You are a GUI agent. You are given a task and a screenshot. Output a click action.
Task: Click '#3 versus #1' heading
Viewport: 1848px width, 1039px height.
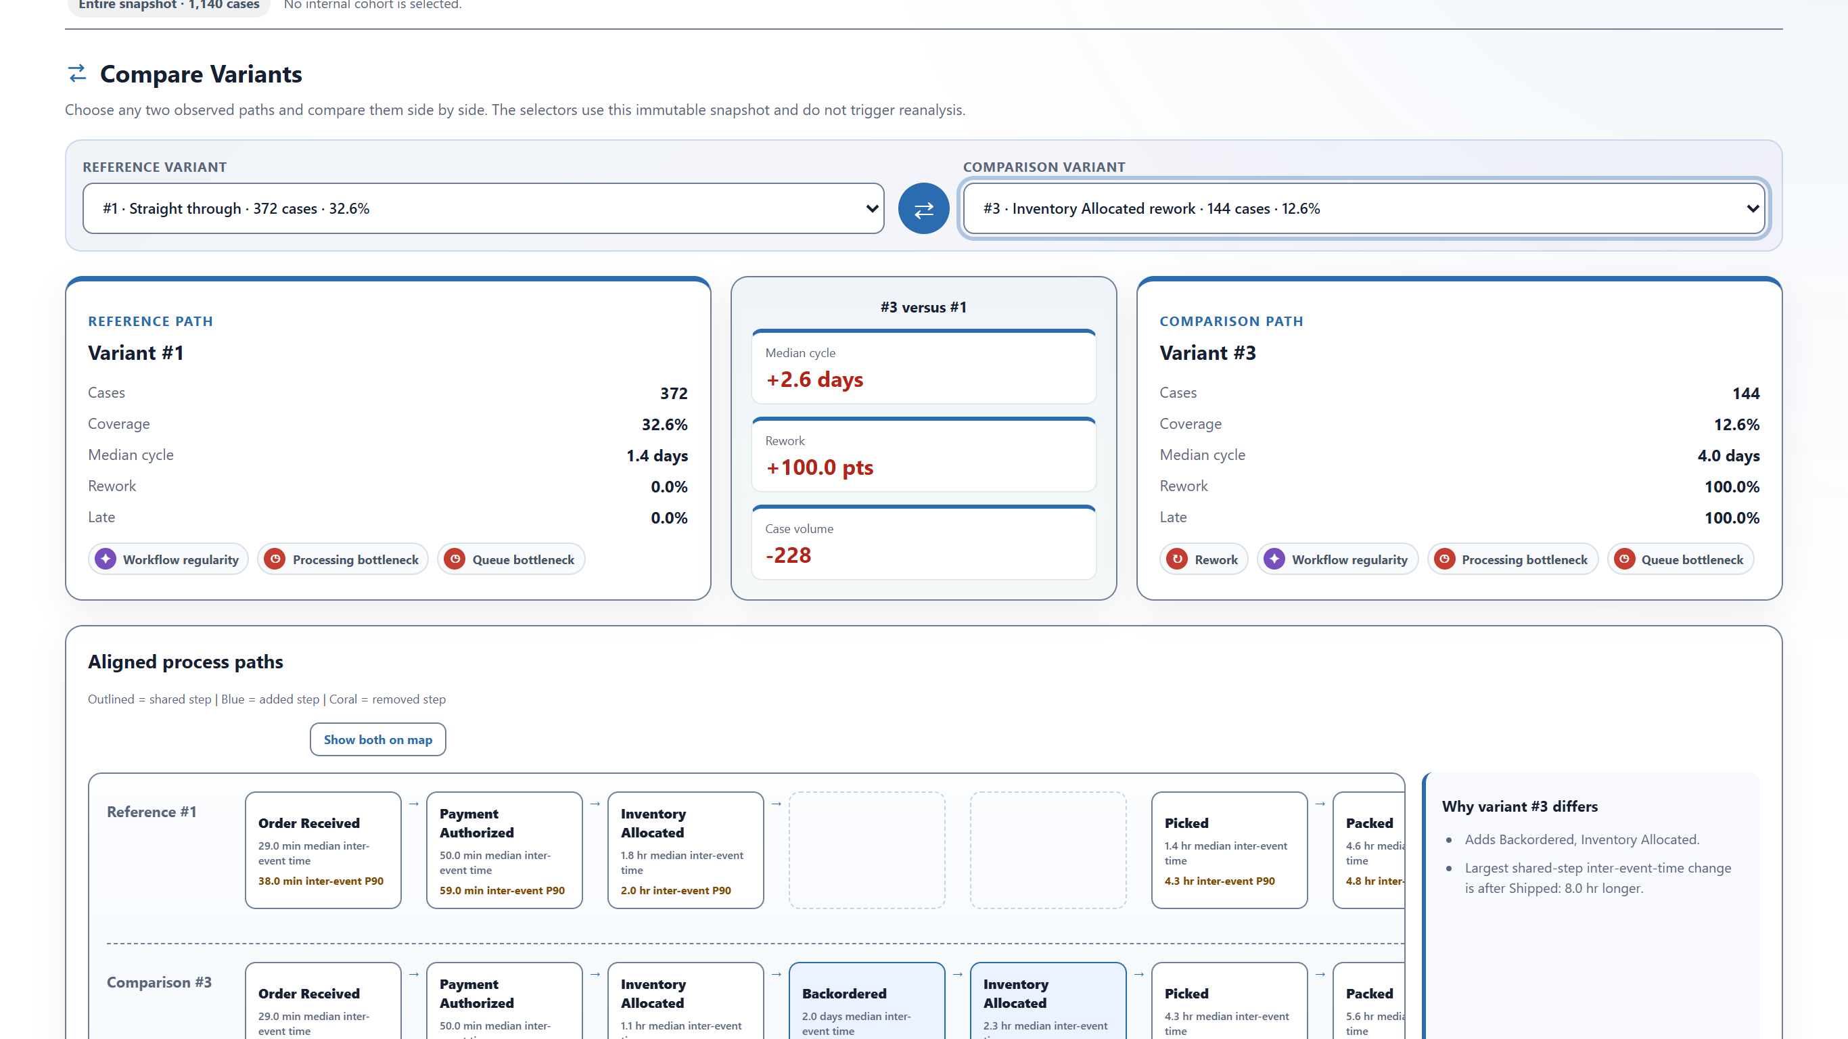pyautogui.click(x=923, y=307)
